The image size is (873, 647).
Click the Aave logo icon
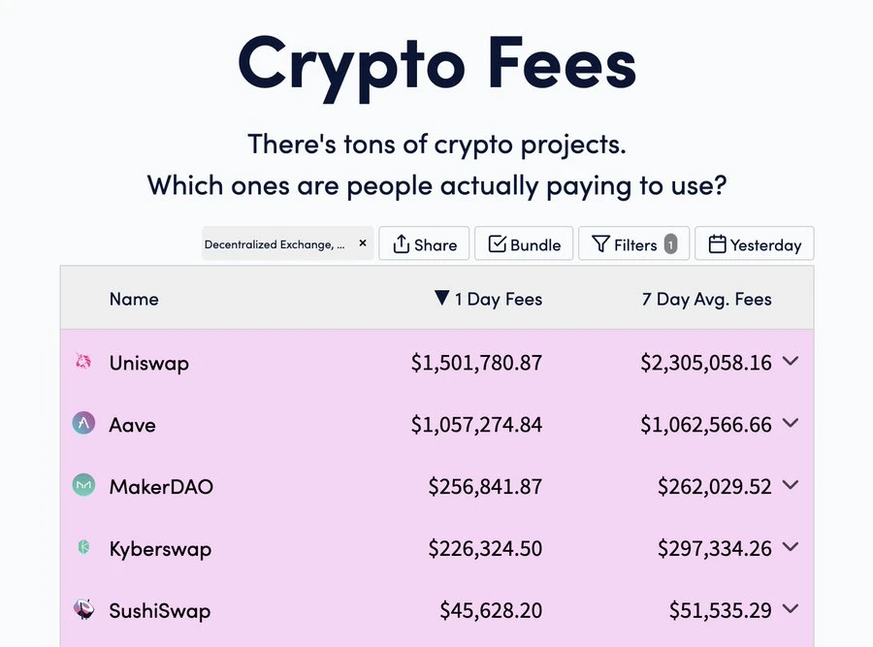coord(83,423)
